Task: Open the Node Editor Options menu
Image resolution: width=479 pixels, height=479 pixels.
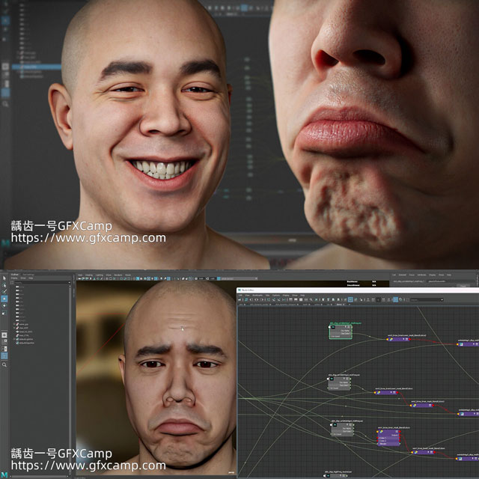Action: pyautogui.click(x=276, y=296)
